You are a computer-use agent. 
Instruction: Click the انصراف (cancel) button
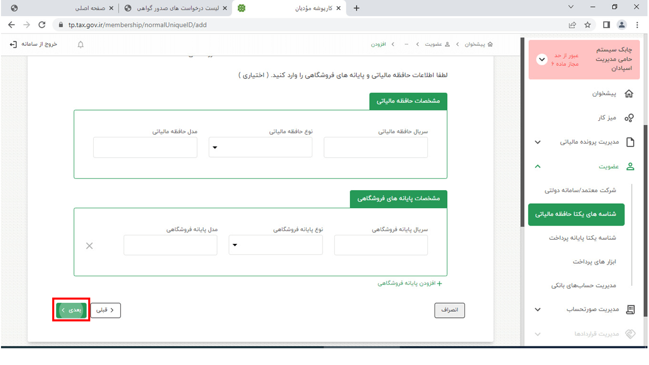(x=449, y=310)
